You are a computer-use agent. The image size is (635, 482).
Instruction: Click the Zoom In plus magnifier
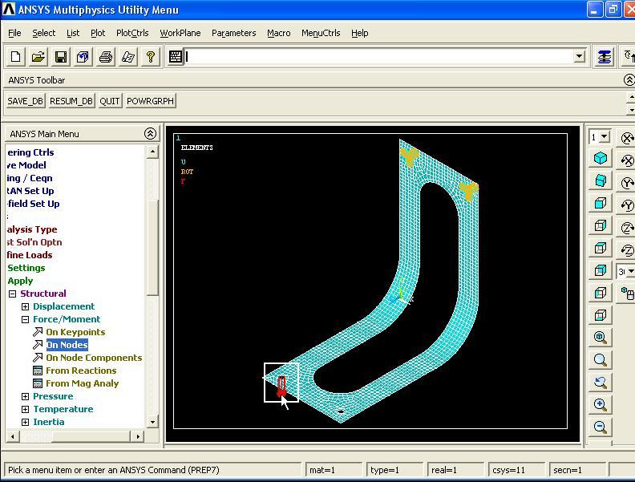tap(601, 404)
